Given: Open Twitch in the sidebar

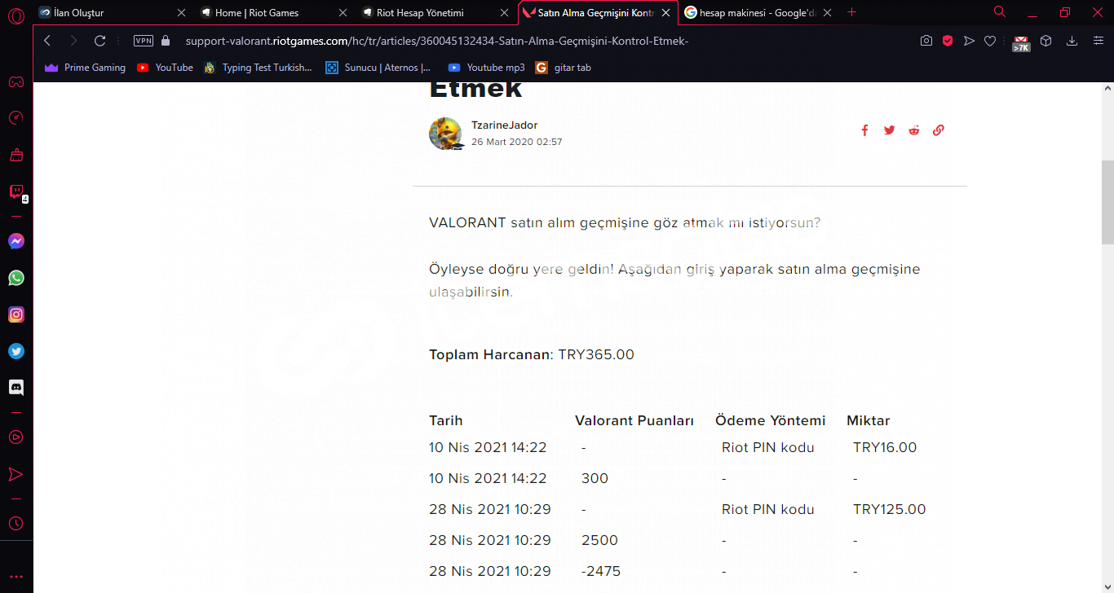Looking at the screenshot, I should point(15,192).
